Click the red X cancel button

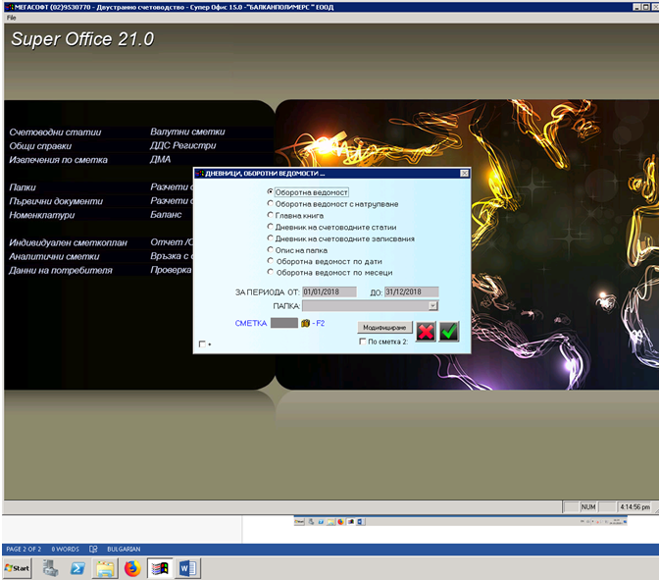(426, 332)
